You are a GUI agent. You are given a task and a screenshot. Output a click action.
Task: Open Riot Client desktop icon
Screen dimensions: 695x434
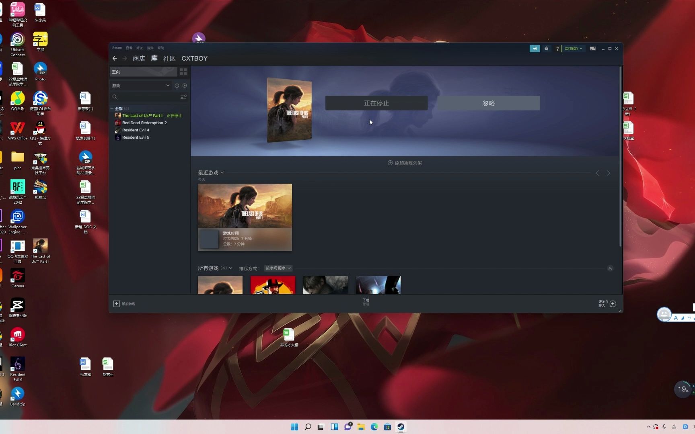point(18,337)
